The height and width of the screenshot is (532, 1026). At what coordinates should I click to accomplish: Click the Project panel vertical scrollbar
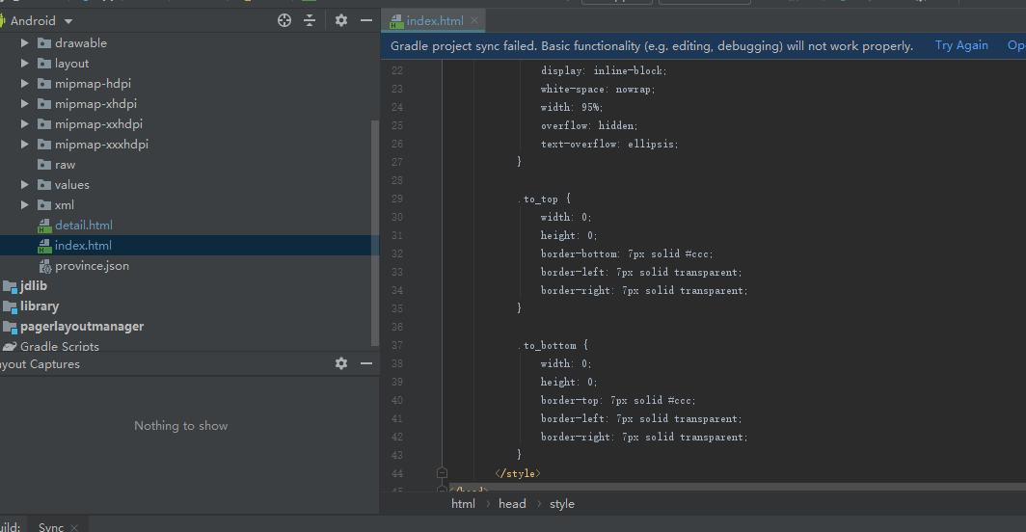375,231
